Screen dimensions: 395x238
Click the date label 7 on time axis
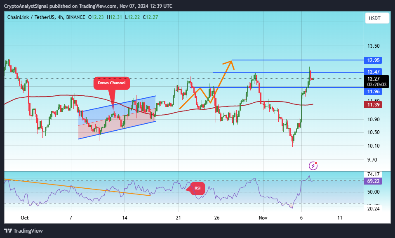coord(71,218)
